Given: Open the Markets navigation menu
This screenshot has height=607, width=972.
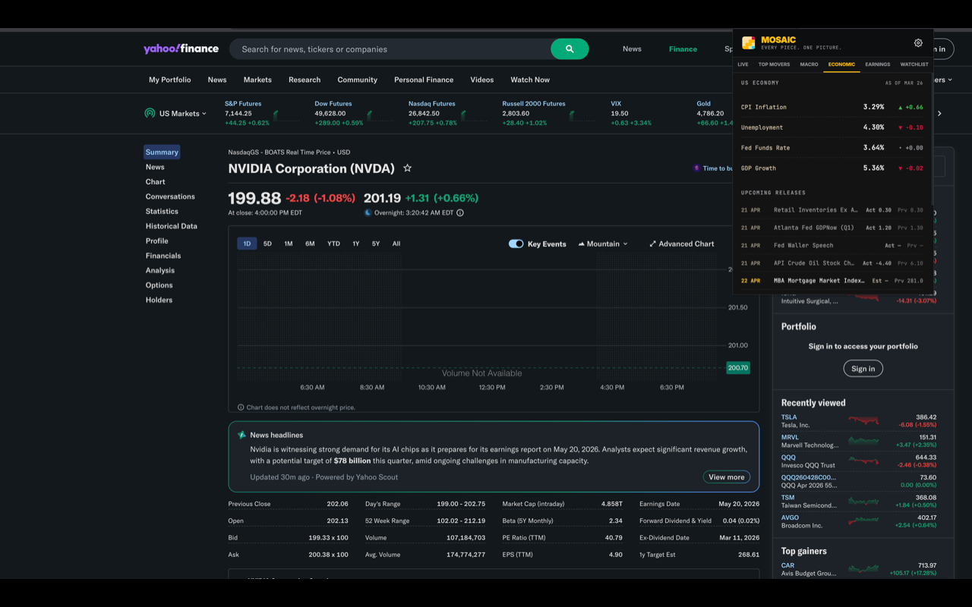Looking at the screenshot, I should [x=257, y=80].
